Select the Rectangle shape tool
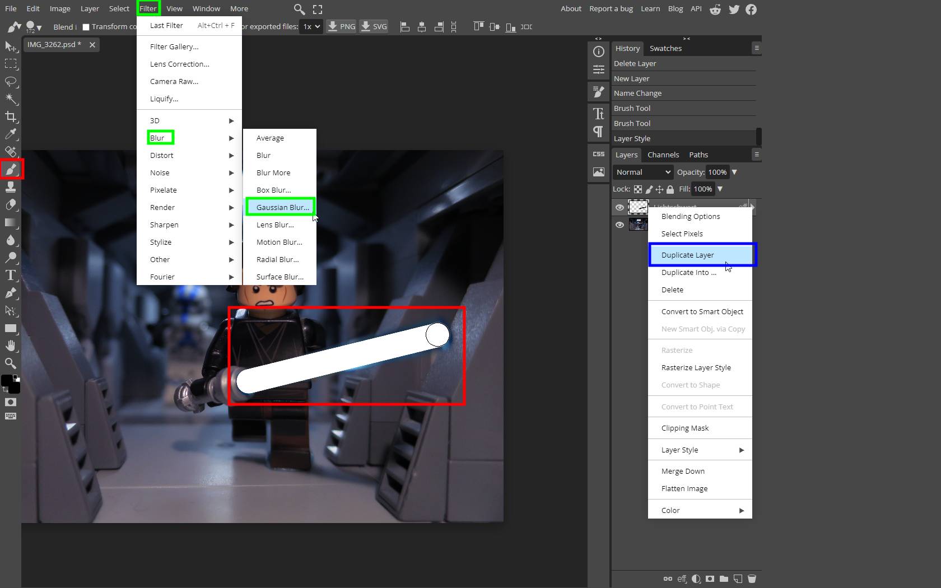The image size is (941, 588). click(11, 328)
